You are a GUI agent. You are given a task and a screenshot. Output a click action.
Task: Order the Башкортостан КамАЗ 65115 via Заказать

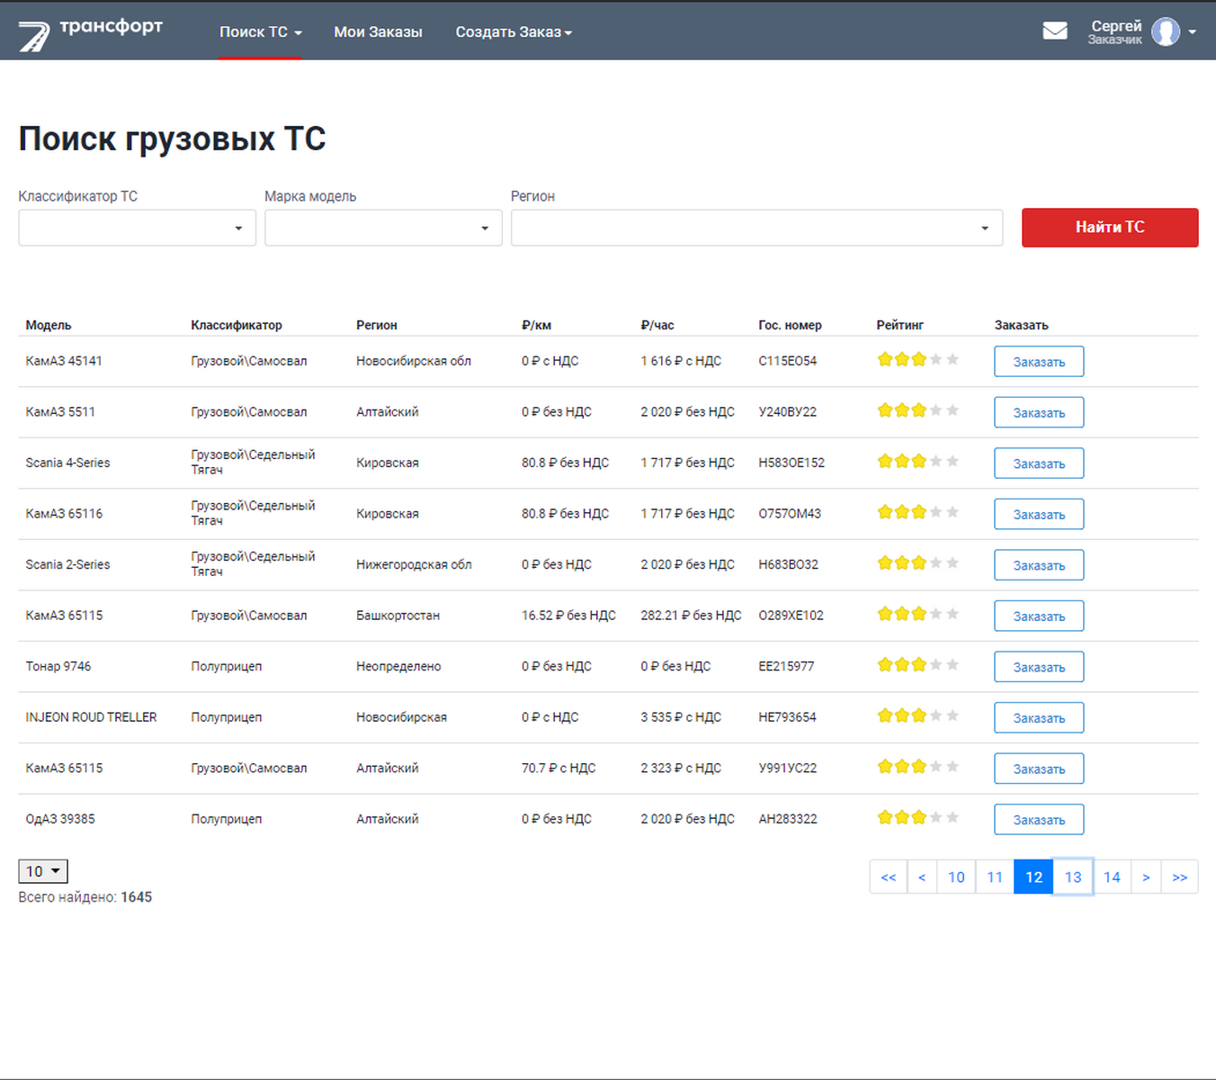coord(1039,616)
